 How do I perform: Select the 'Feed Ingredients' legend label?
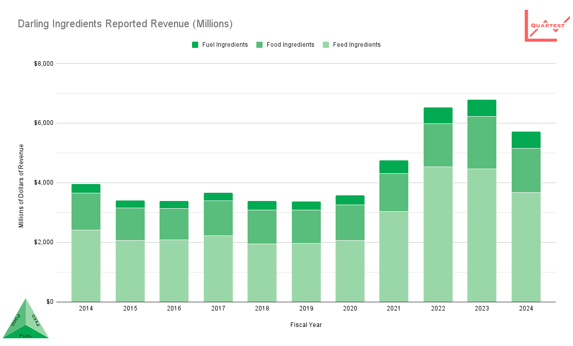[357, 45]
